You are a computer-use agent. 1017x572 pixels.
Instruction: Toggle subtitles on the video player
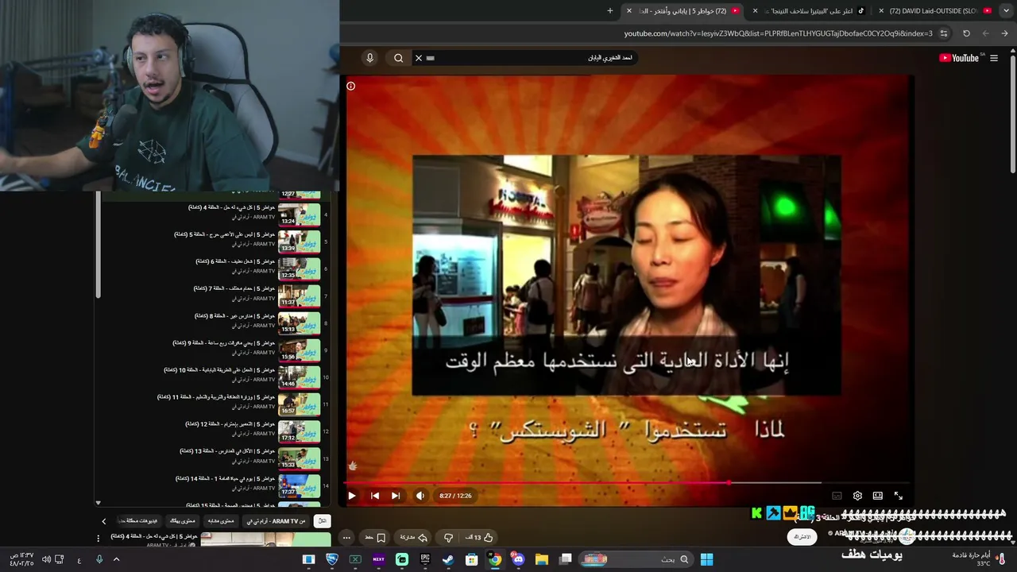(x=837, y=496)
